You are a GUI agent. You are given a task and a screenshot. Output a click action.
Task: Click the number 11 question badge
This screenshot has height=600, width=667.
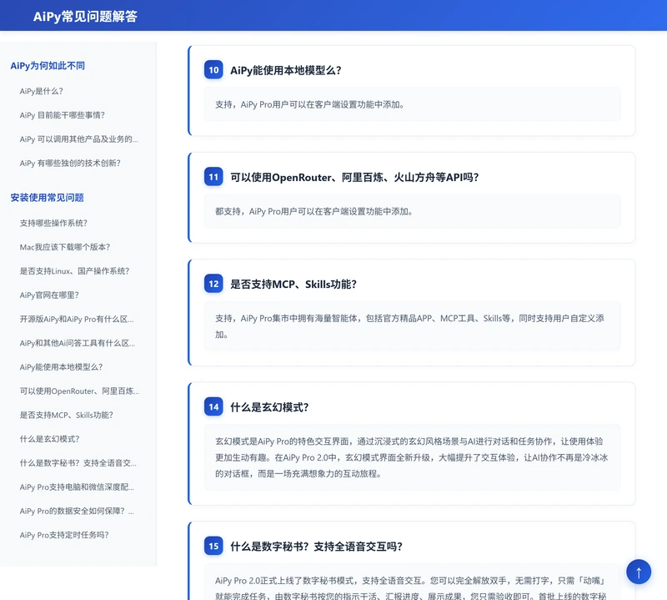pos(213,177)
